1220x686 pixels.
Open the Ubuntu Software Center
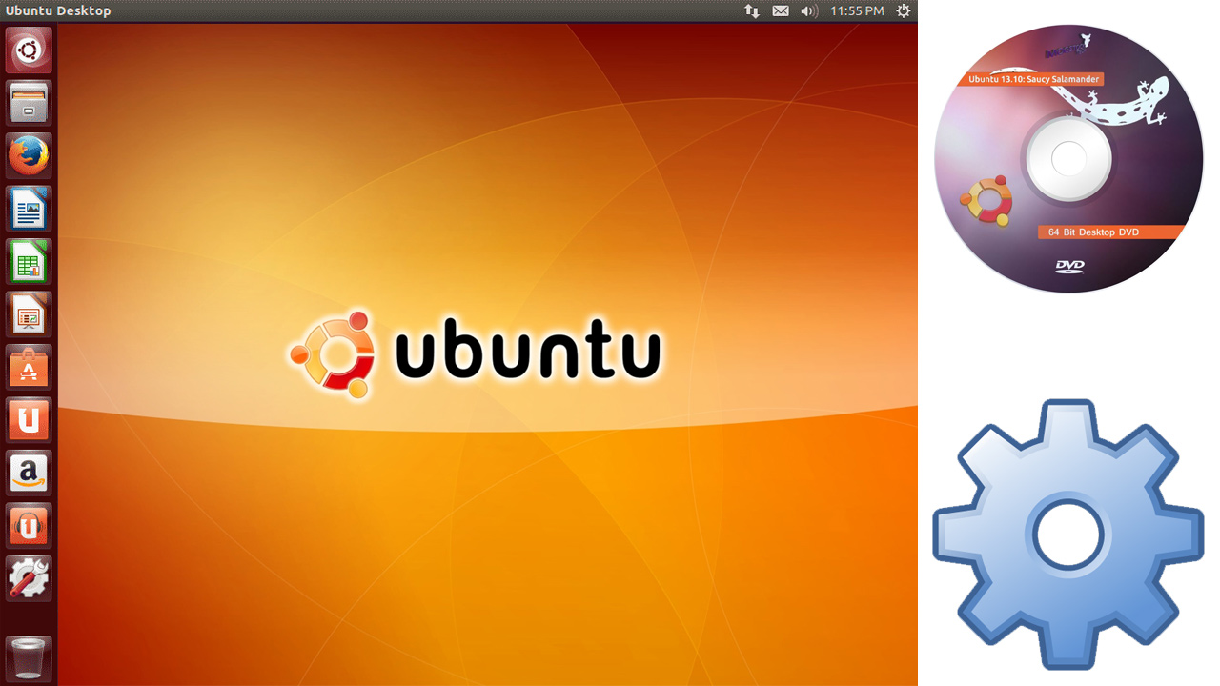[x=28, y=367]
